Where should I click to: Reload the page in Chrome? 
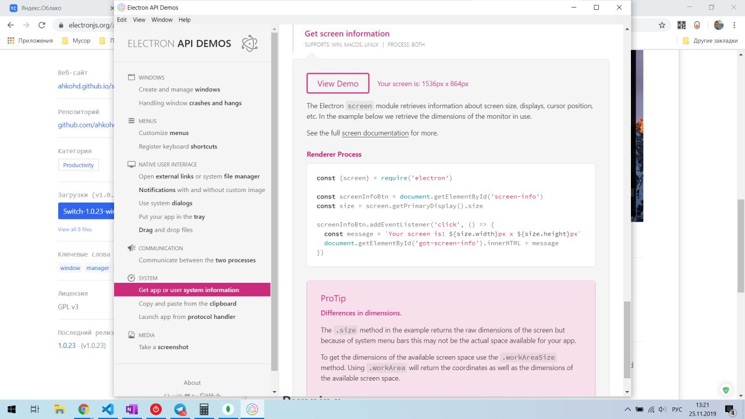[42, 25]
